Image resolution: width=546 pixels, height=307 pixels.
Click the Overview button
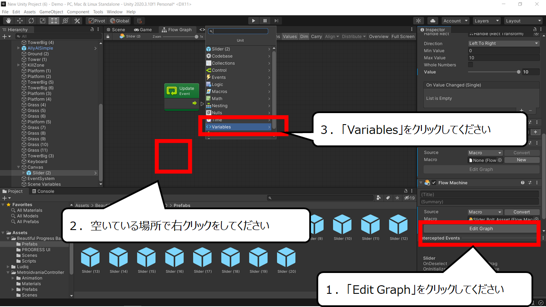(x=378, y=37)
